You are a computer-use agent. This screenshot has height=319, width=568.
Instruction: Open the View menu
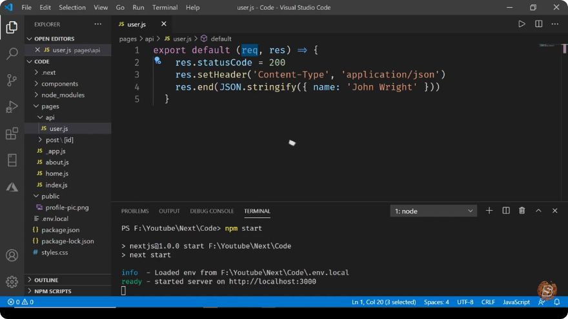101,7
